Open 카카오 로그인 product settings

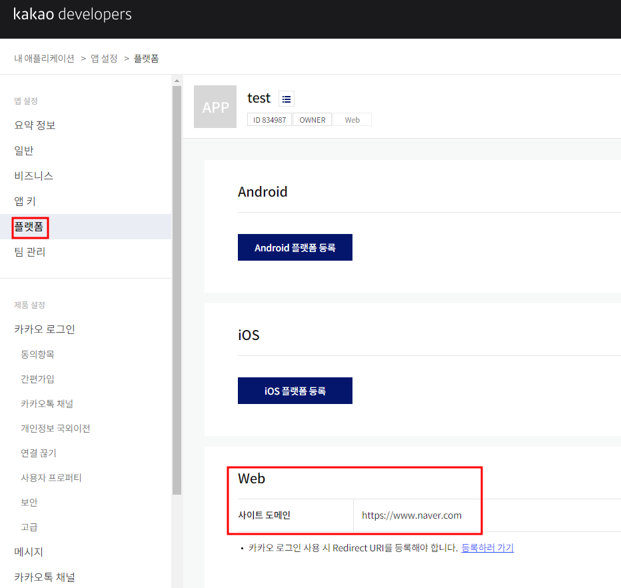click(45, 329)
